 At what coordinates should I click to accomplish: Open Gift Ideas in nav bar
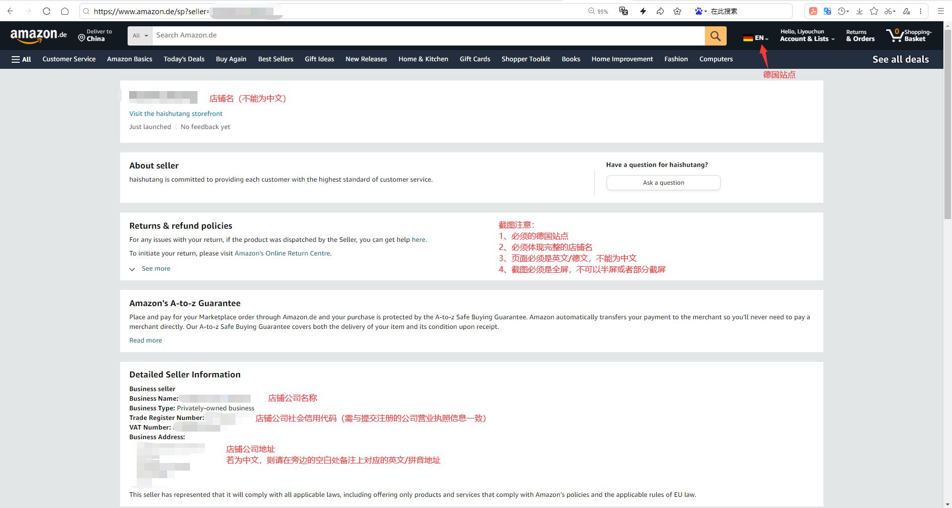tap(320, 59)
